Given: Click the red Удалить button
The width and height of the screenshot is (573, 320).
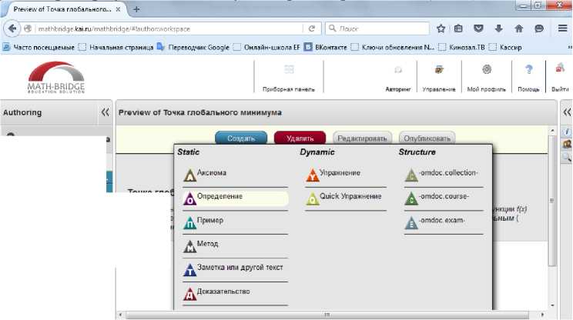Looking at the screenshot, I should click(300, 138).
